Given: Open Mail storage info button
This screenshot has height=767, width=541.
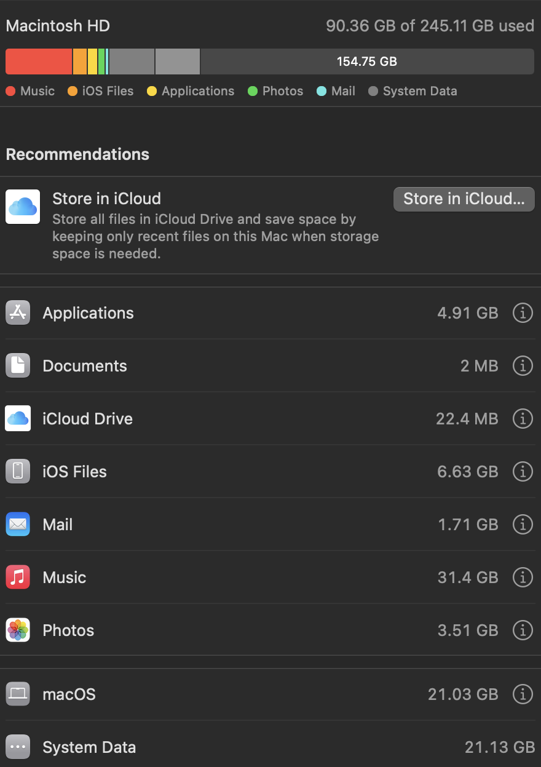Looking at the screenshot, I should click(523, 525).
